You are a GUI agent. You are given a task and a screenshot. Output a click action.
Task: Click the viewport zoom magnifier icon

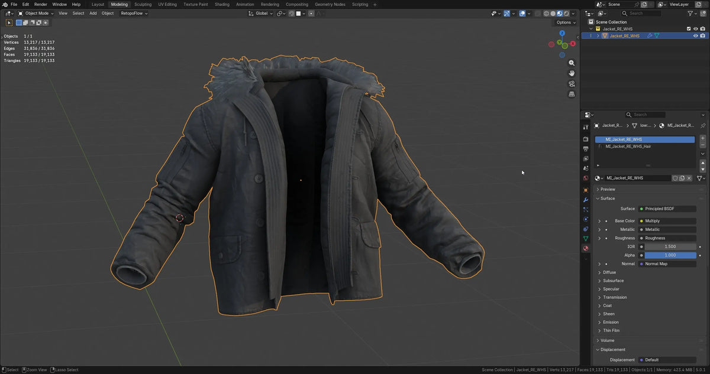[572, 63]
